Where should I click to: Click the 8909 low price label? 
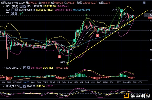(x=63, y=62)
